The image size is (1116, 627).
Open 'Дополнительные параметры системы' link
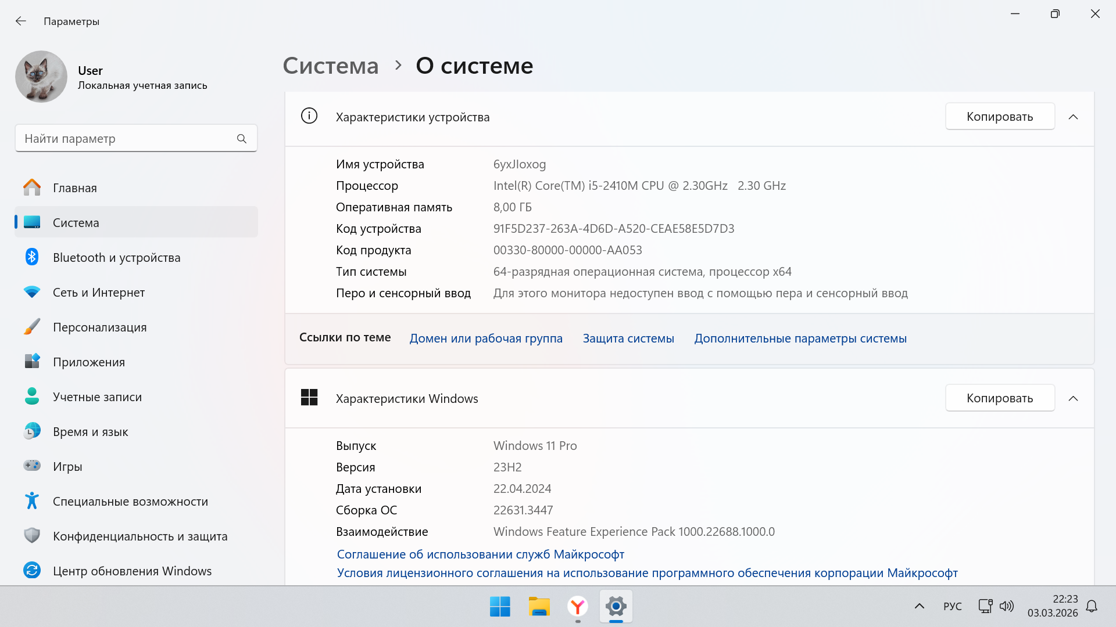800,338
